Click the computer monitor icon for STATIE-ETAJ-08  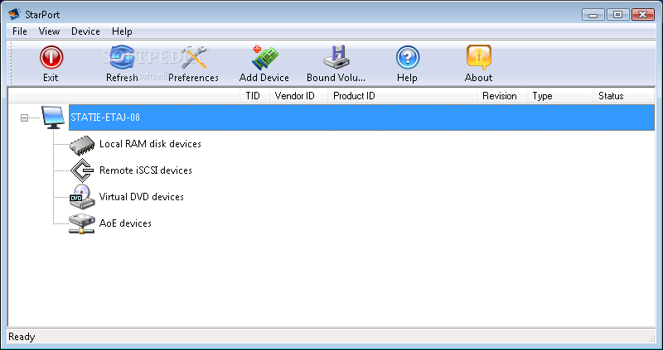53,117
